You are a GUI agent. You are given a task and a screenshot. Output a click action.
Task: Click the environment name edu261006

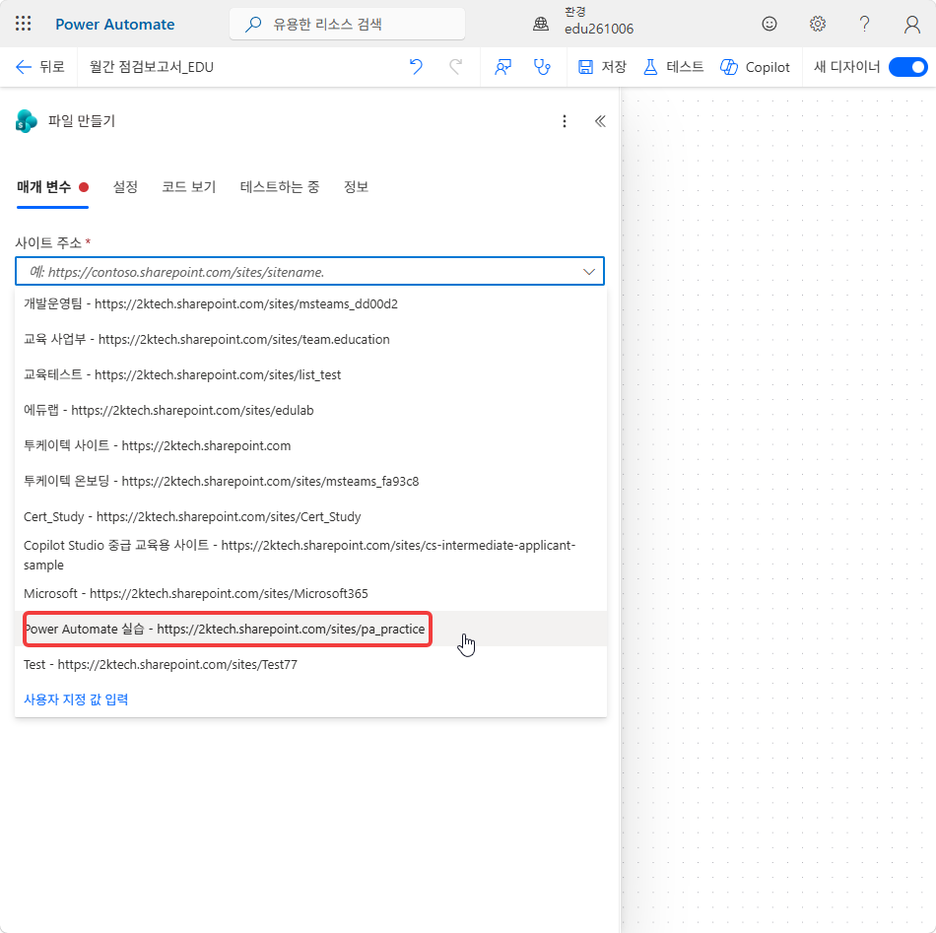click(599, 29)
